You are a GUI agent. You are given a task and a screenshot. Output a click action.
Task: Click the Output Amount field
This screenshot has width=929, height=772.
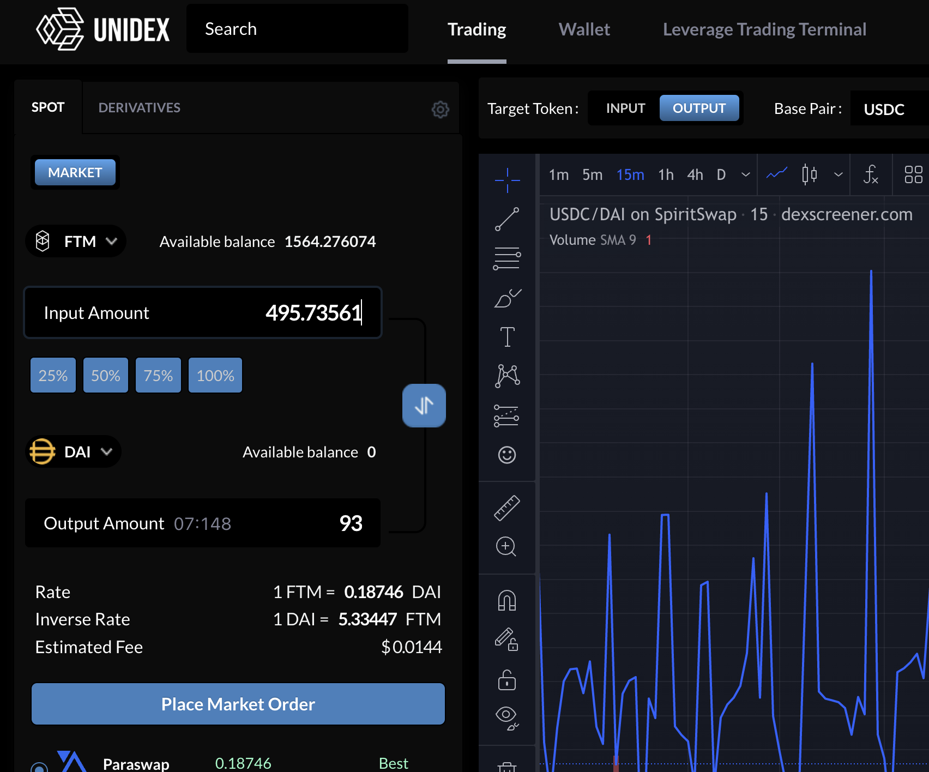pos(203,523)
